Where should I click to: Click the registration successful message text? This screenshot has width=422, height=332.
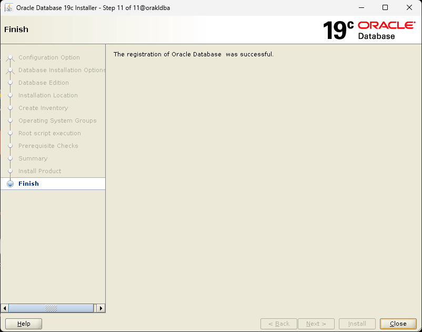[193, 54]
